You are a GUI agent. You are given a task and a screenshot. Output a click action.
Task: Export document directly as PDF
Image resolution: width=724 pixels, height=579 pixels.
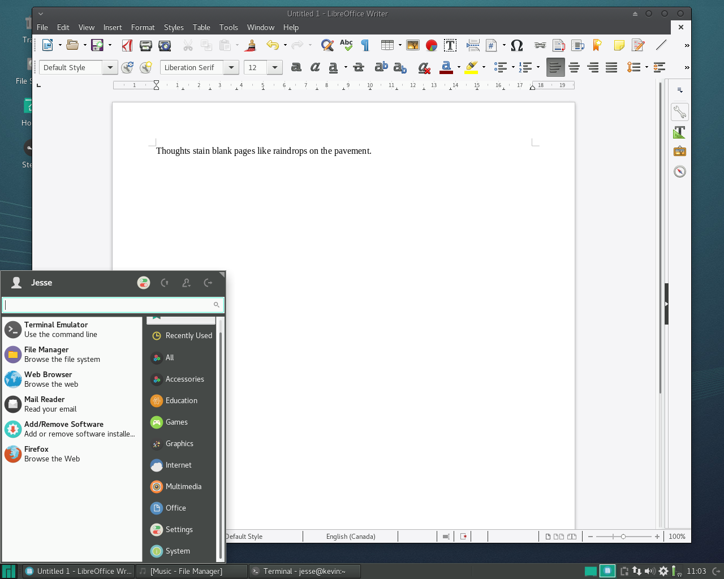(x=127, y=45)
